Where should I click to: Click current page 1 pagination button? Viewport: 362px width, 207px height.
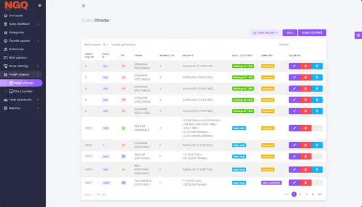294,195
